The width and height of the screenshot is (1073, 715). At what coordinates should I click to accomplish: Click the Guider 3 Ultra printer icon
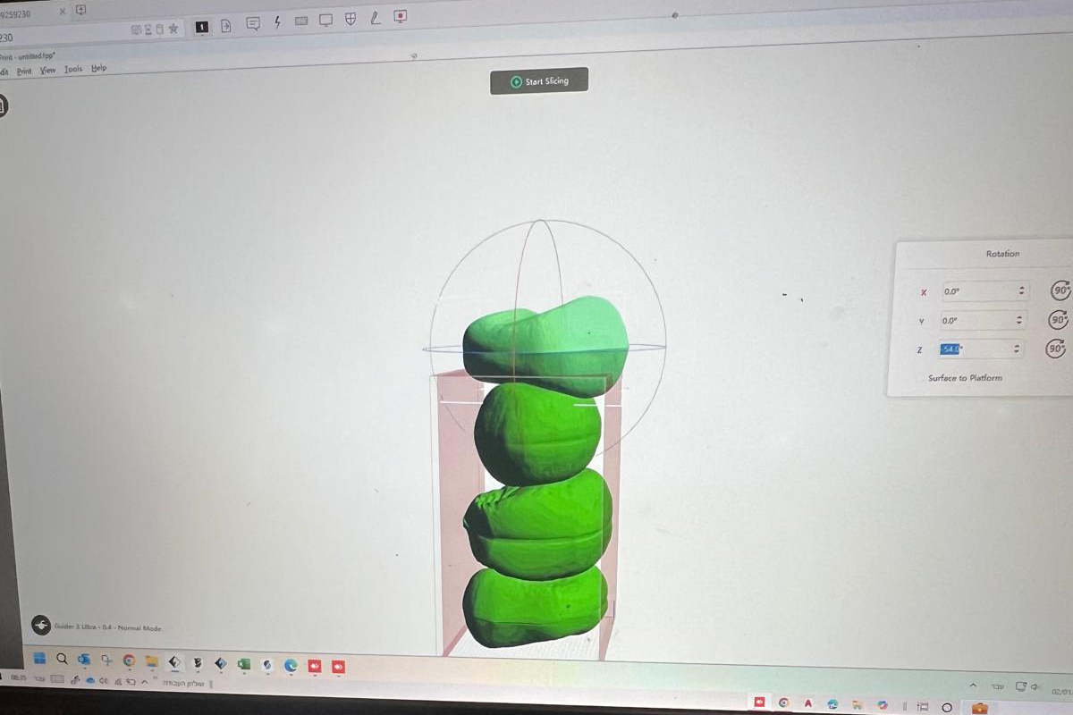pos(41,626)
